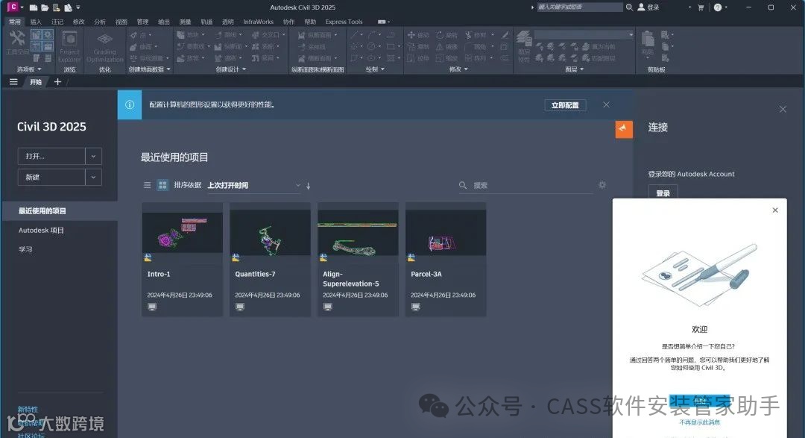Switch to the 插入 ribbon tab

pyautogui.click(x=36, y=22)
